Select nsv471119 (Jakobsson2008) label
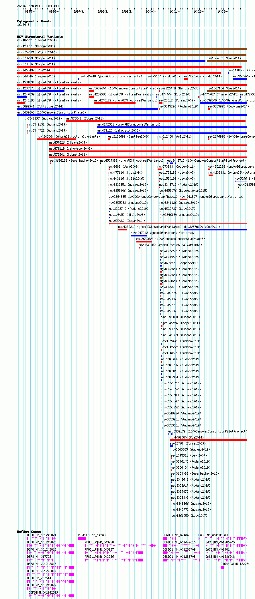The width and height of the screenshot is (255, 599). click(x=70, y=148)
